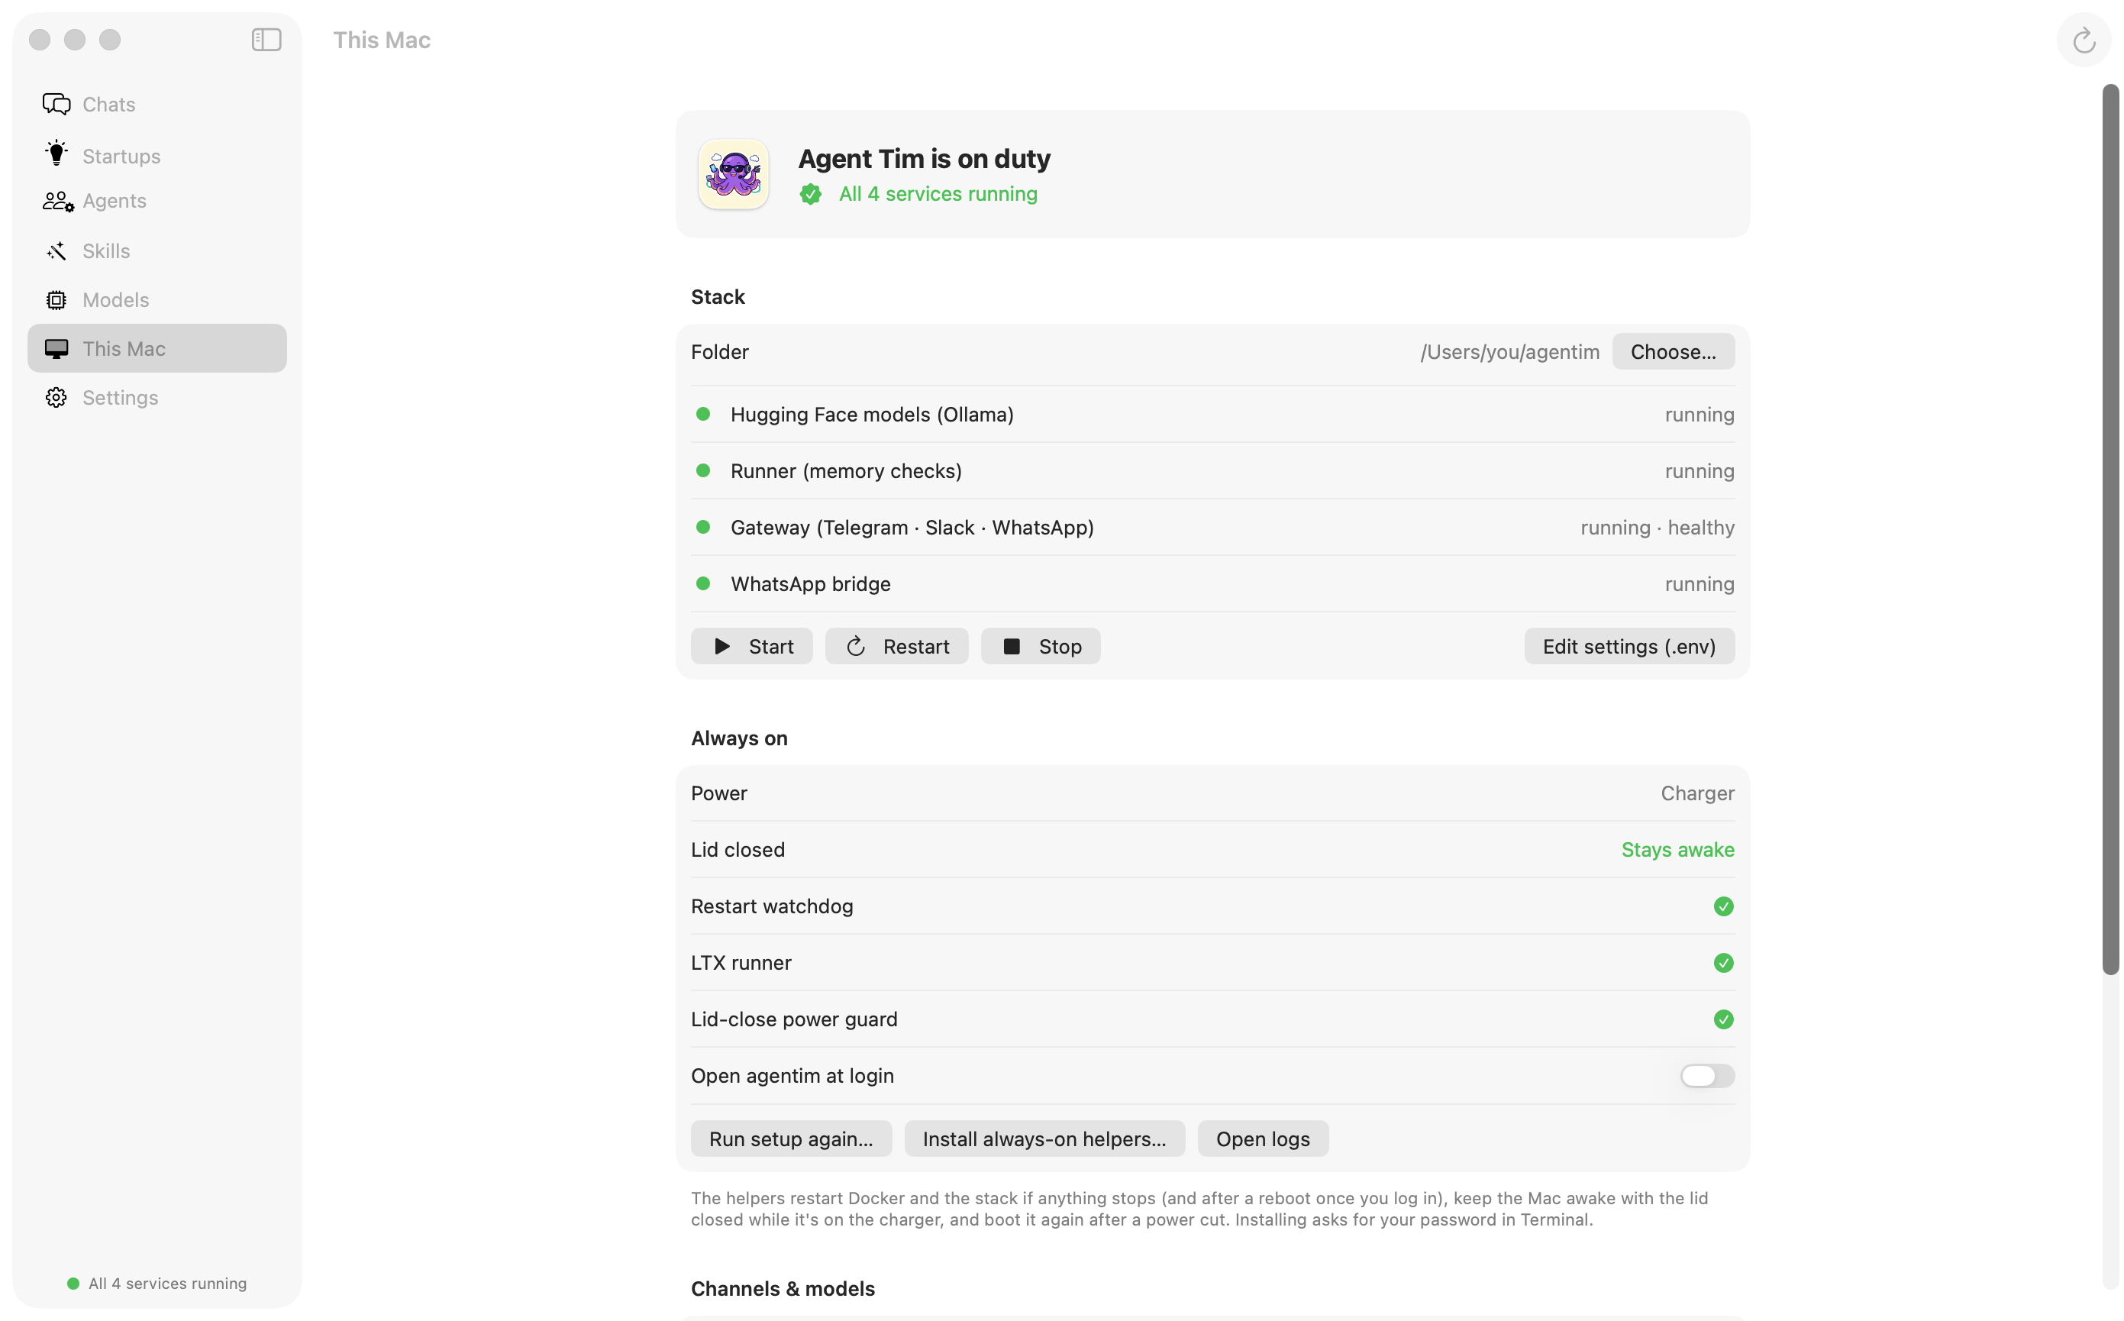Screen dimensions: 2124x1321
Task: Click the Stays awake status text
Action: [x=1677, y=850]
